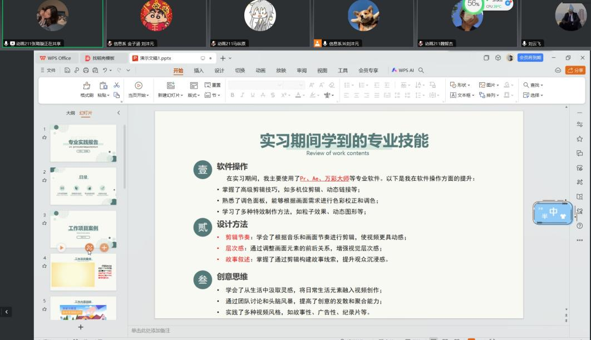This screenshot has width=591, height=340.
Task: Click the search magnifier beside WPS AI
Action: pyautogui.click(x=421, y=70)
